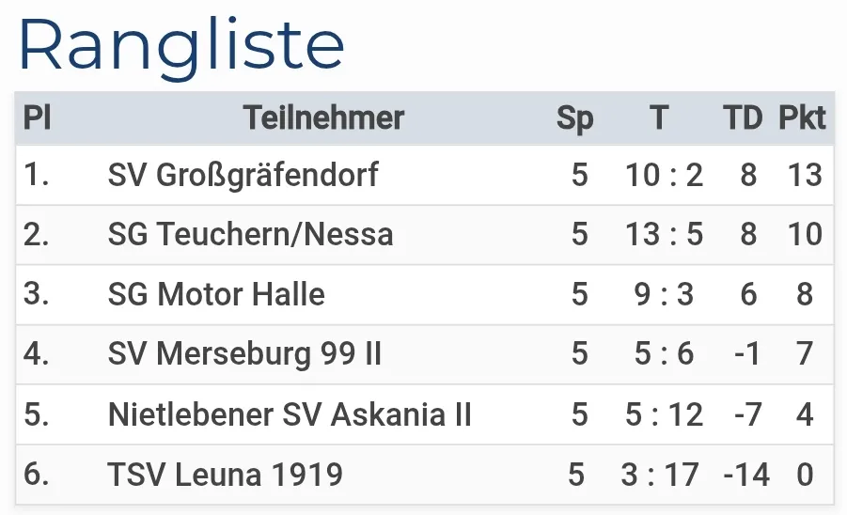Click the Pkt column header
Image resolution: width=847 pixels, height=515 pixels.
(x=802, y=118)
